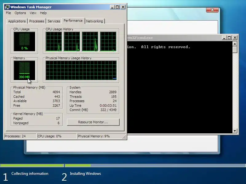Click the Available memory value 3703
This screenshot has width=246, height=184.
tap(56, 101)
